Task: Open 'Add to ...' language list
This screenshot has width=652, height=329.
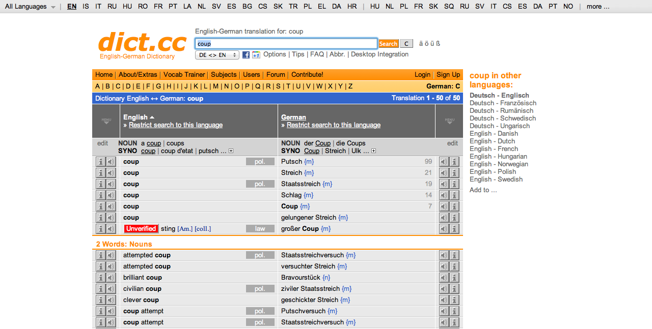Action: (483, 190)
